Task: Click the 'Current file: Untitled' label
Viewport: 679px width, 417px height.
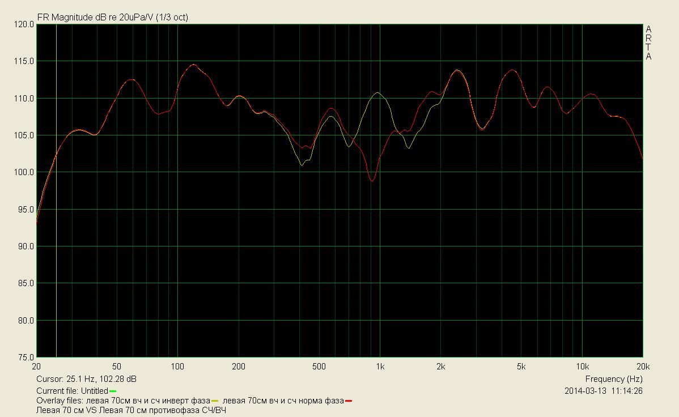Action: (72, 391)
